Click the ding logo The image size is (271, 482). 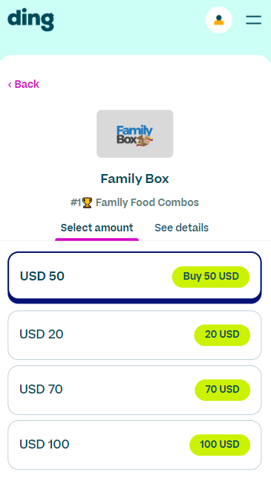30,19
